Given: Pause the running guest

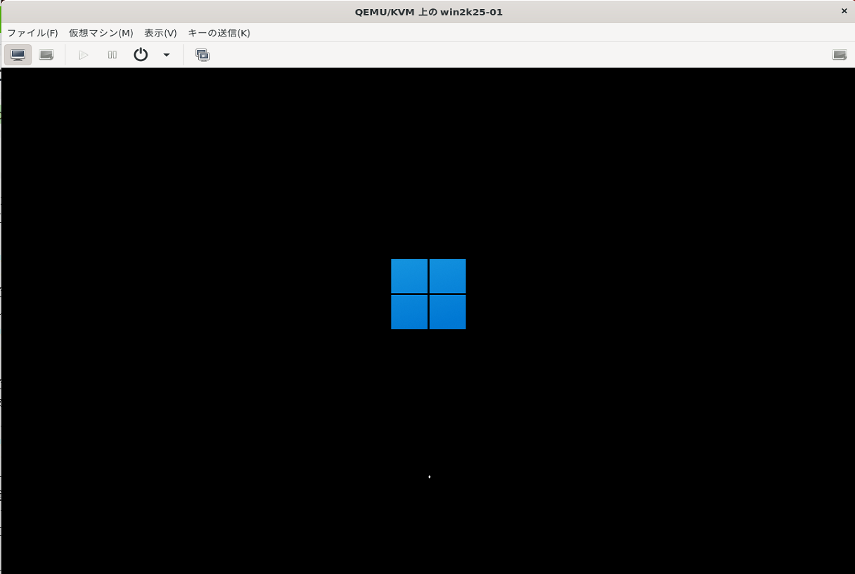Looking at the screenshot, I should click(111, 54).
